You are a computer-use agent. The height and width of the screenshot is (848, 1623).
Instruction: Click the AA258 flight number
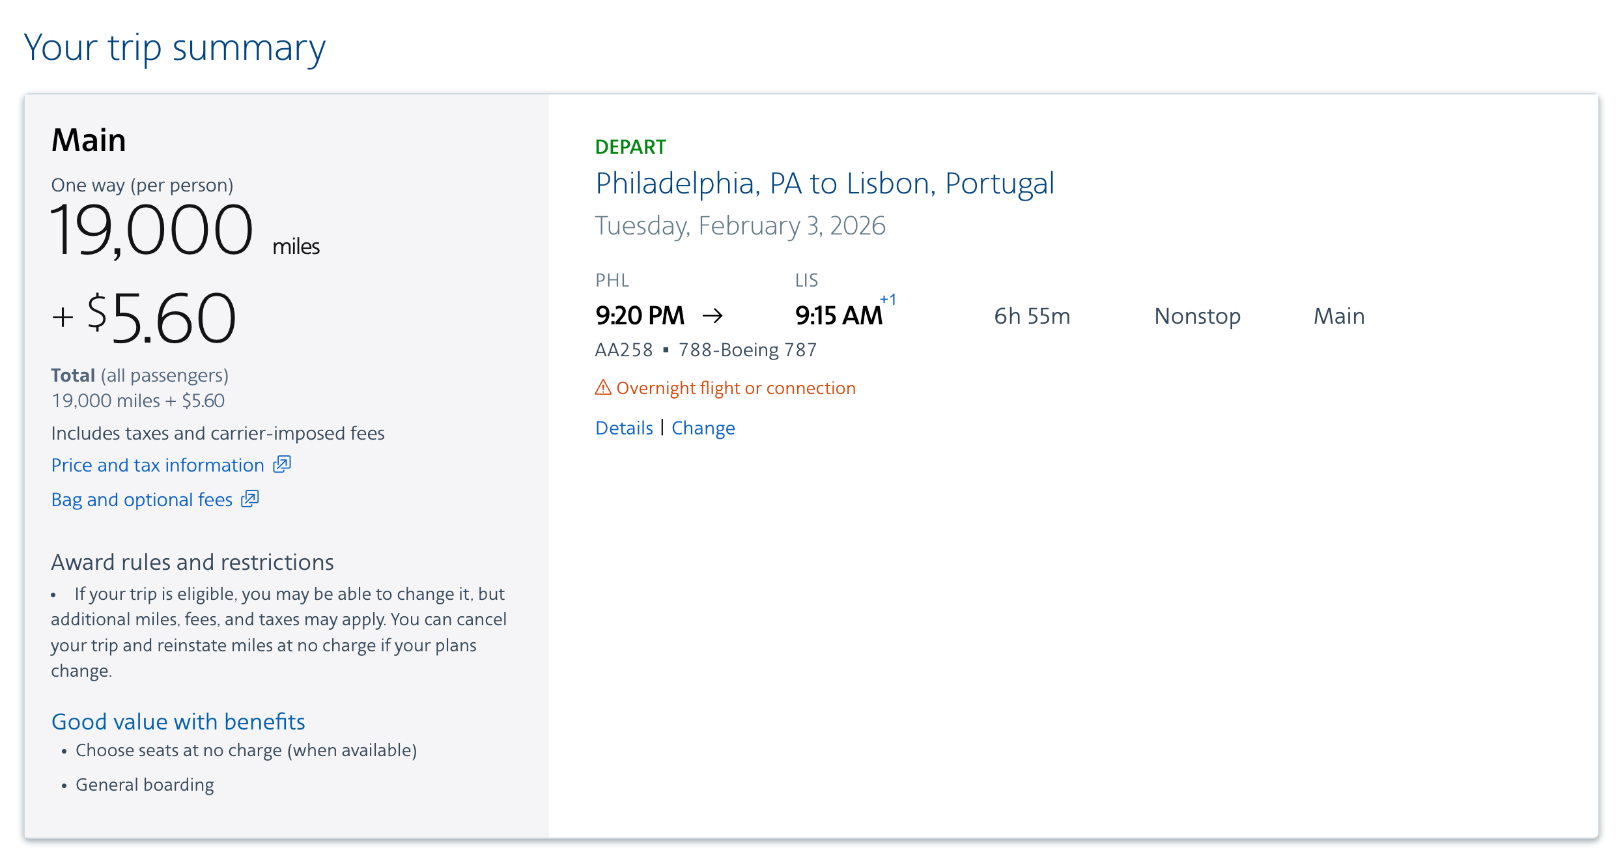[x=623, y=350]
